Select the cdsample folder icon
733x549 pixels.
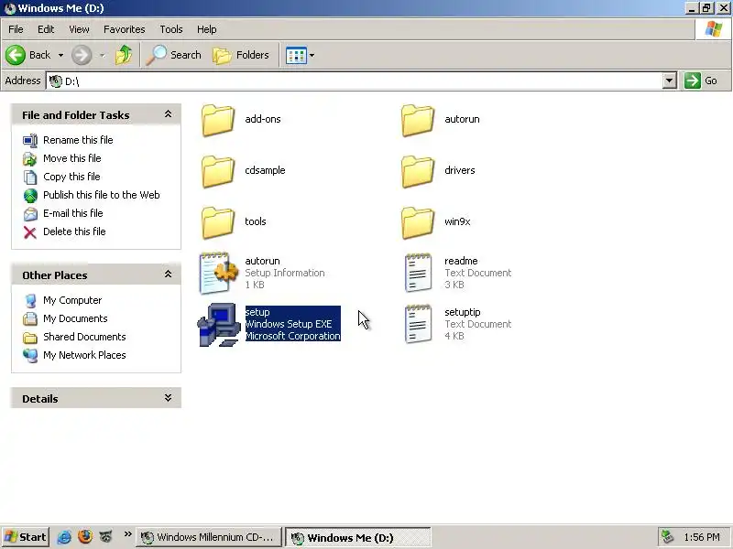(x=218, y=171)
